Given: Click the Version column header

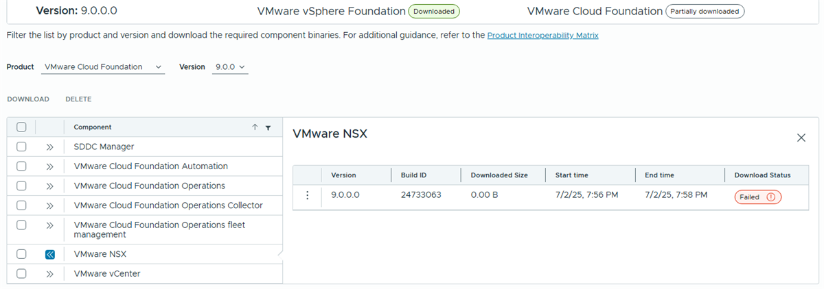Looking at the screenshot, I should (343, 175).
